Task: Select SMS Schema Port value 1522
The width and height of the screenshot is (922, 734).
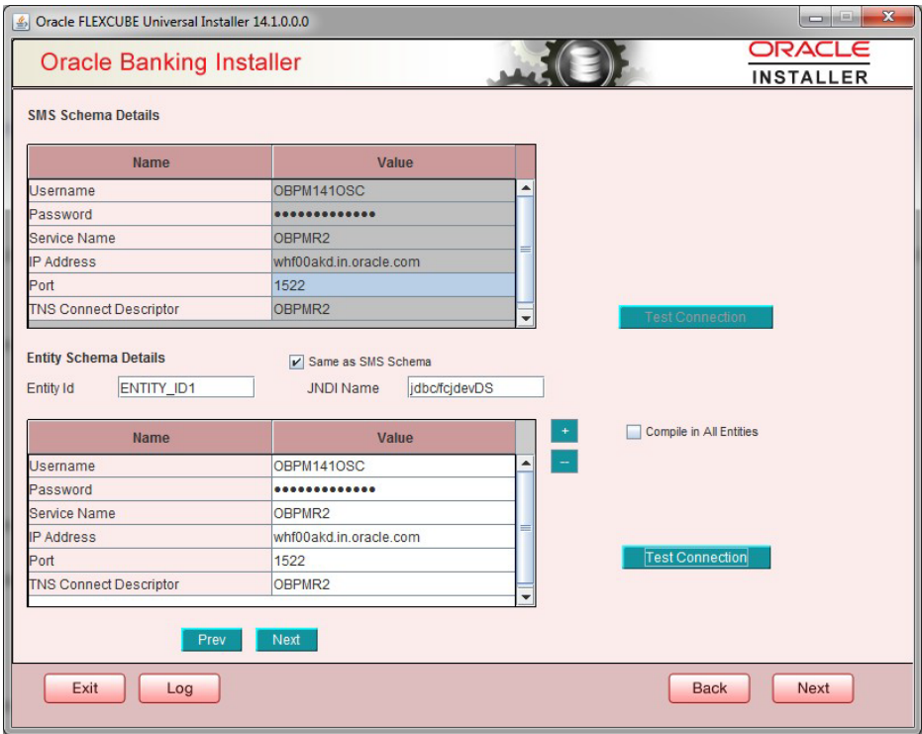Action: [393, 285]
